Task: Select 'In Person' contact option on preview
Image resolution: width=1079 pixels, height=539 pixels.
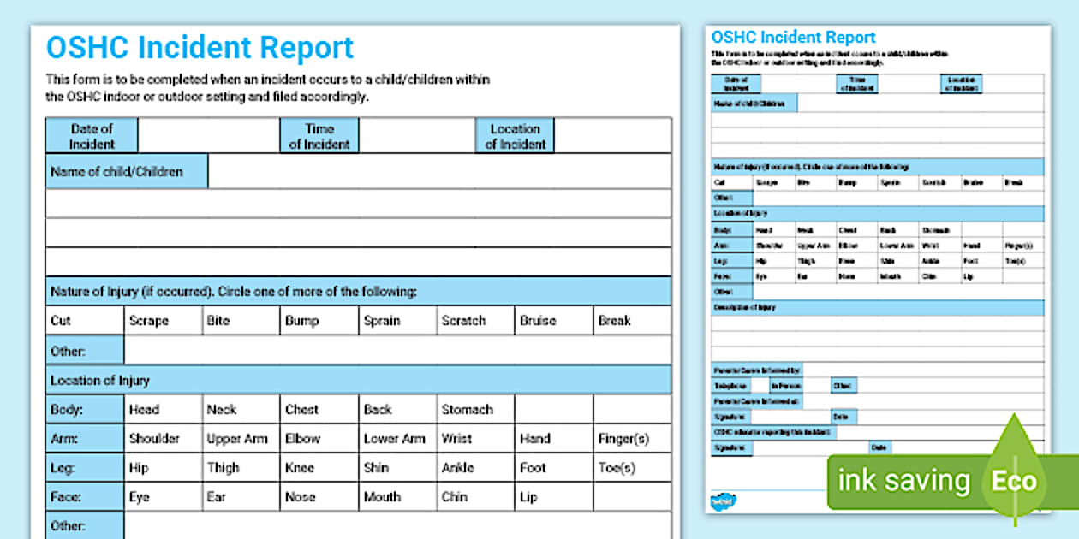Action: (786, 385)
